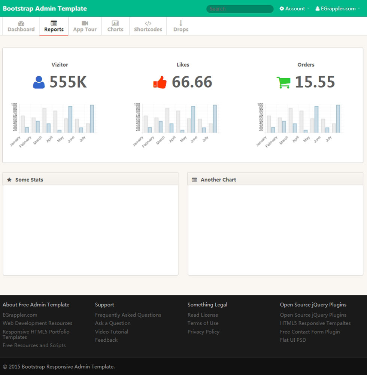367x375 pixels.
Task: Click the App Tour video camera icon
Action: click(x=85, y=23)
